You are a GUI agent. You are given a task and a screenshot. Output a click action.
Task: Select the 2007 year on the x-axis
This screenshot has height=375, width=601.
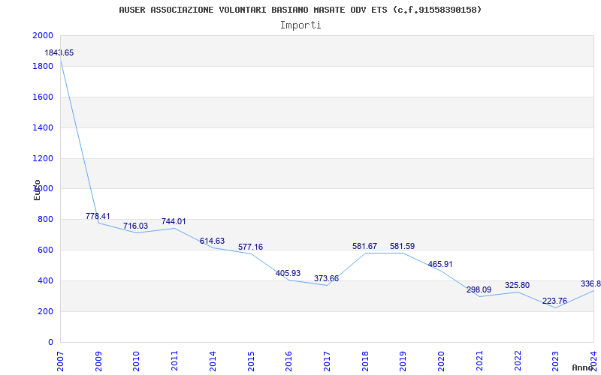coord(60,359)
